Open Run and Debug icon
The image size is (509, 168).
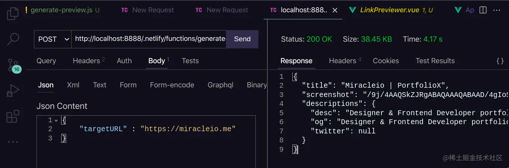click(x=13, y=91)
